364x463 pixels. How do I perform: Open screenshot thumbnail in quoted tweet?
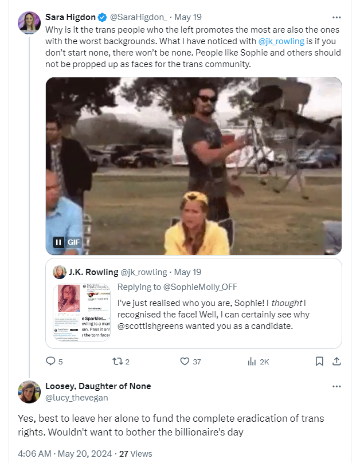pyautogui.click(x=81, y=312)
